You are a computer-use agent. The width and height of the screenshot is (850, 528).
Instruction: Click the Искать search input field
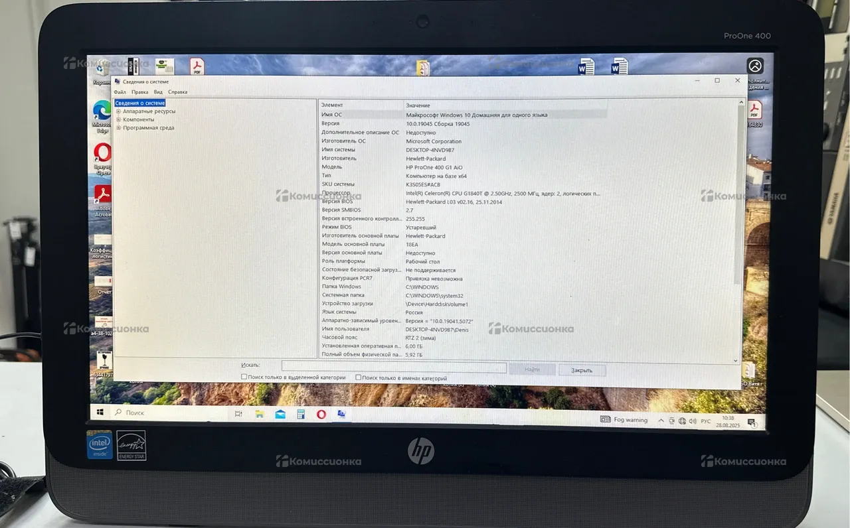(x=394, y=367)
